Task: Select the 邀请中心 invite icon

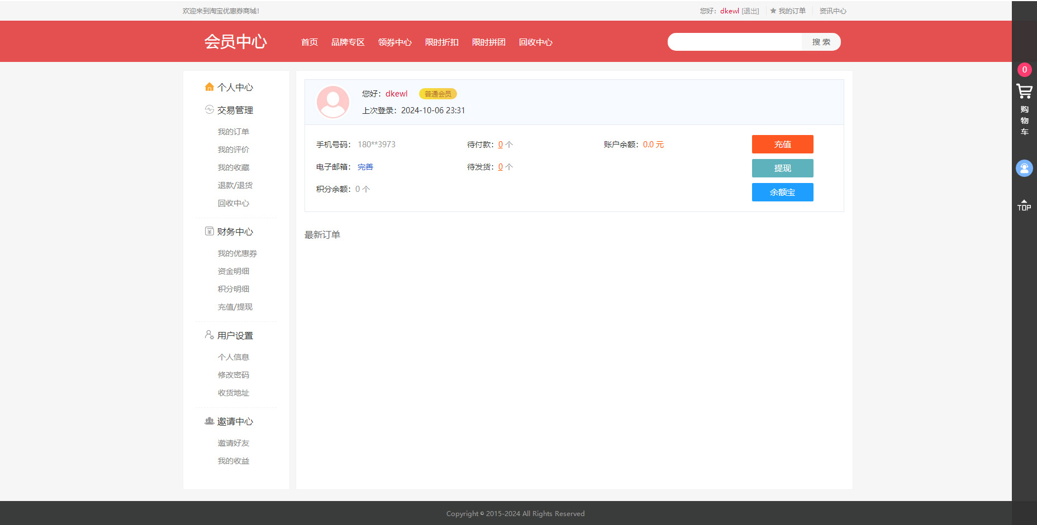Action: (209, 421)
